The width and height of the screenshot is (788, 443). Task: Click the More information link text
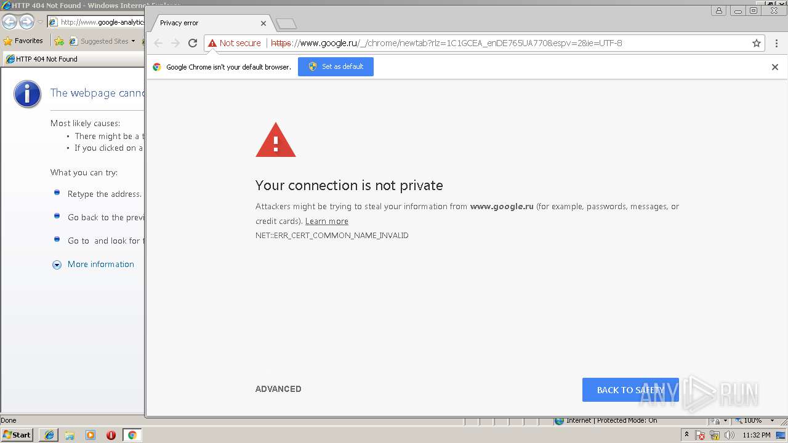pyautogui.click(x=101, y=264)
